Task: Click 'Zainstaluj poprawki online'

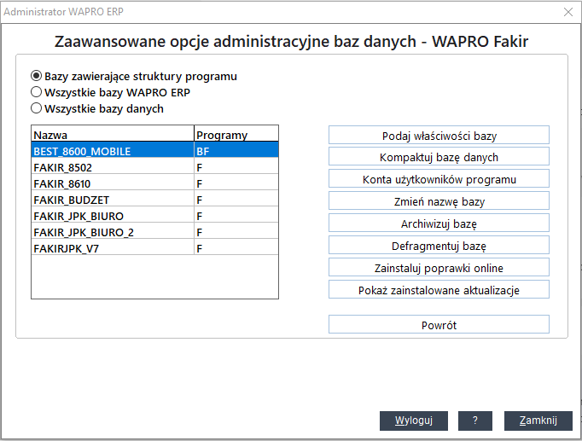Action: coord(439,268)
